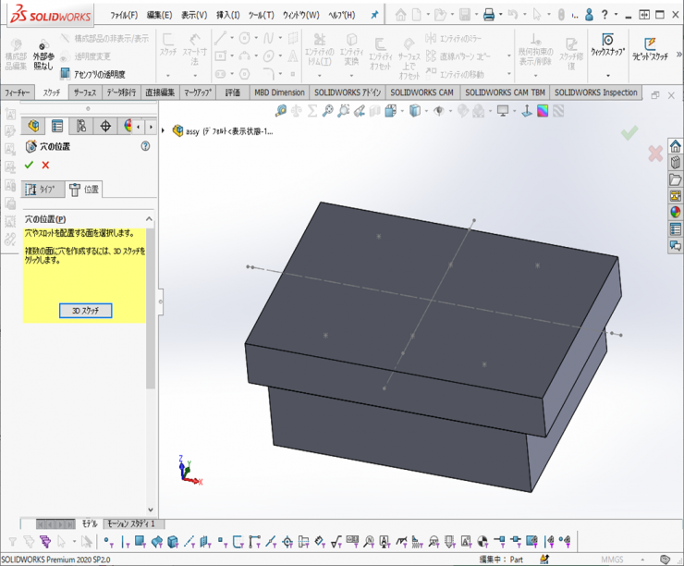The width and height of the screenshot is (684, 566).
Task: Click the Home icon in task pane
Action: coord(676,146)
